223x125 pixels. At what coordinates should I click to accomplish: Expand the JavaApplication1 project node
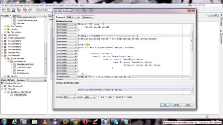pos(2,41)
